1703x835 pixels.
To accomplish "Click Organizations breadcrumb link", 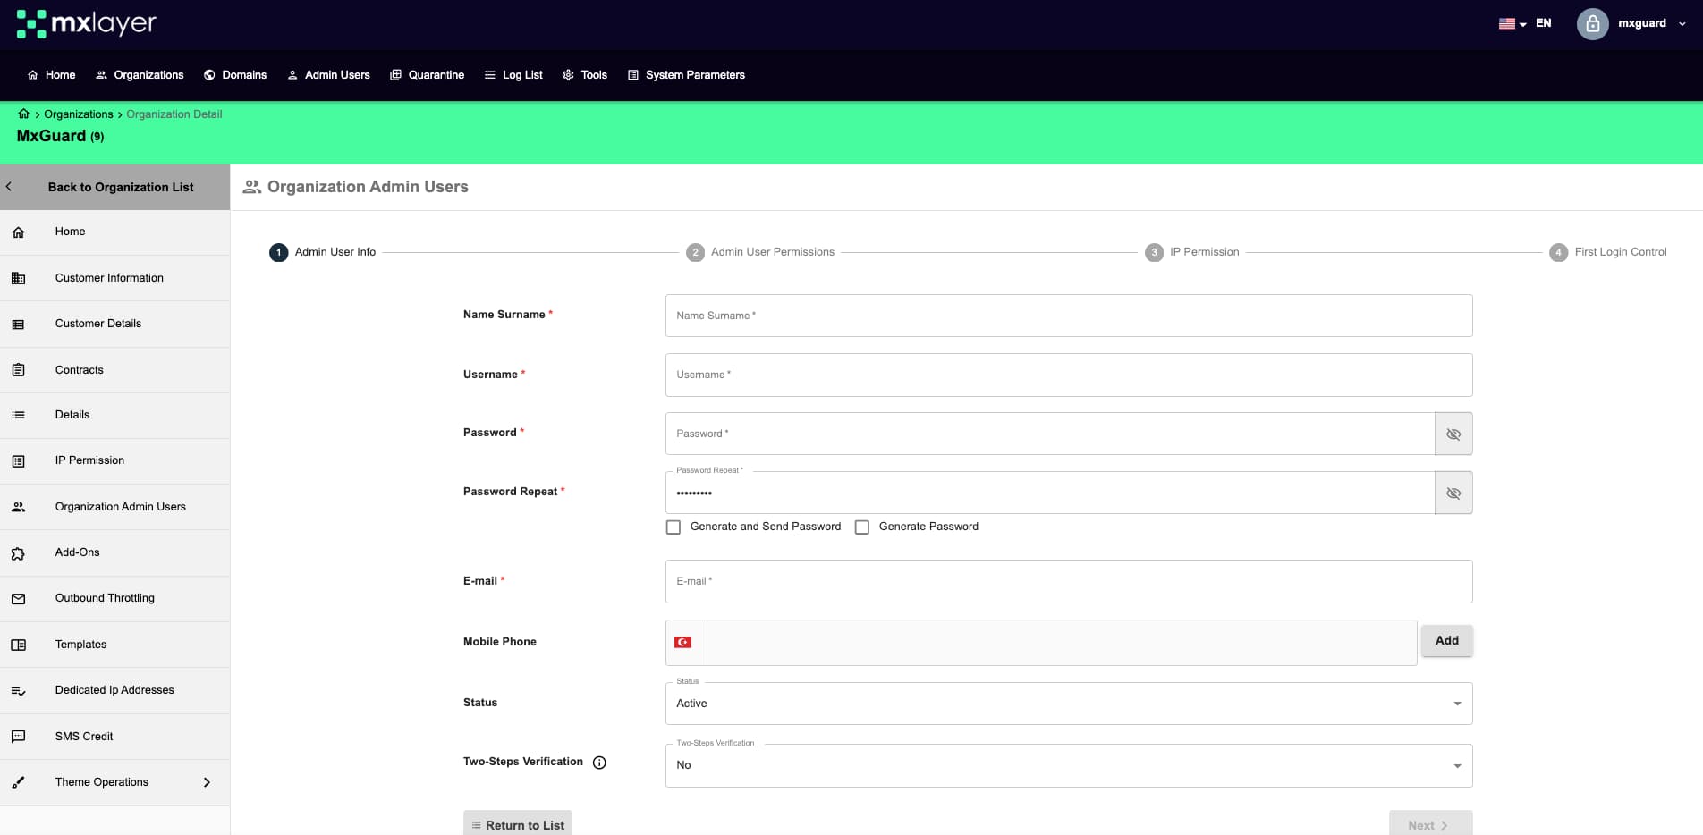I will pos(79,114).
